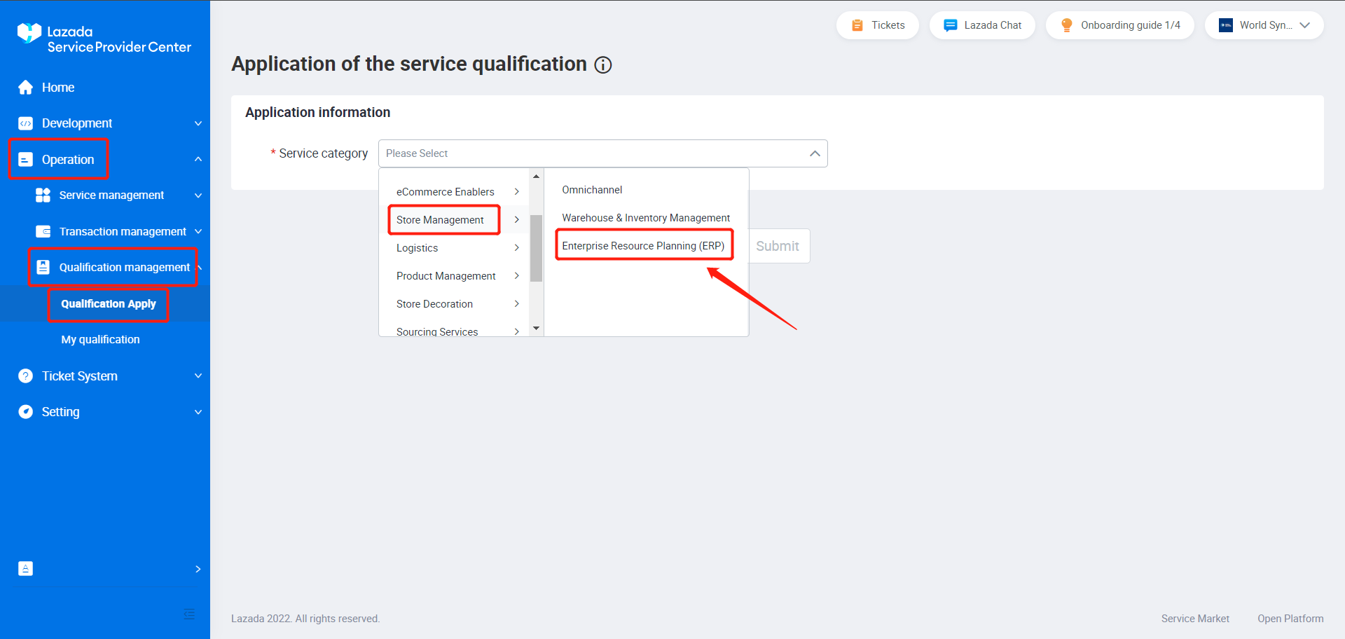This screenshot has height=639, width=1345.
Task: Expand eCommerce Enablers submenu arrow
Action: click(x=517, y=191)
